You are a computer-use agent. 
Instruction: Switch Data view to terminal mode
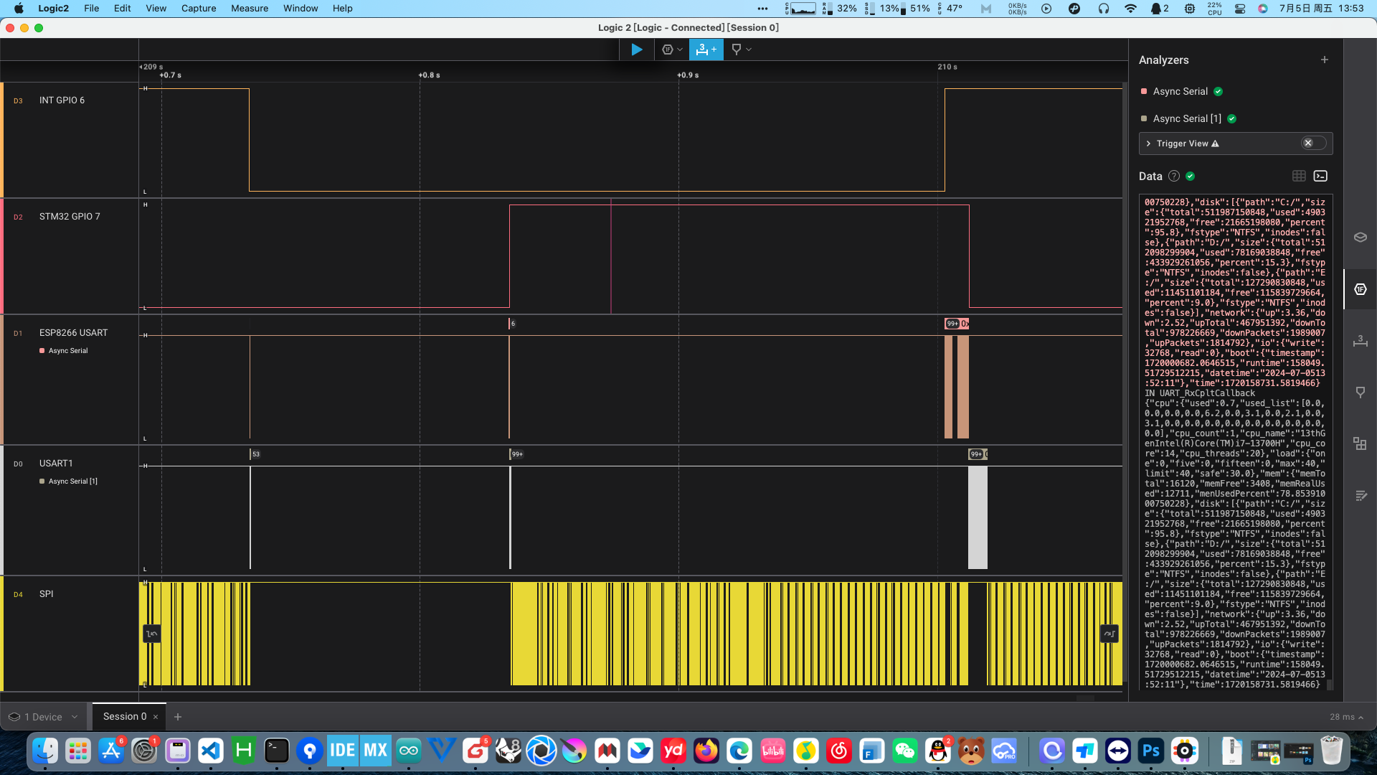click(1320, 176)
